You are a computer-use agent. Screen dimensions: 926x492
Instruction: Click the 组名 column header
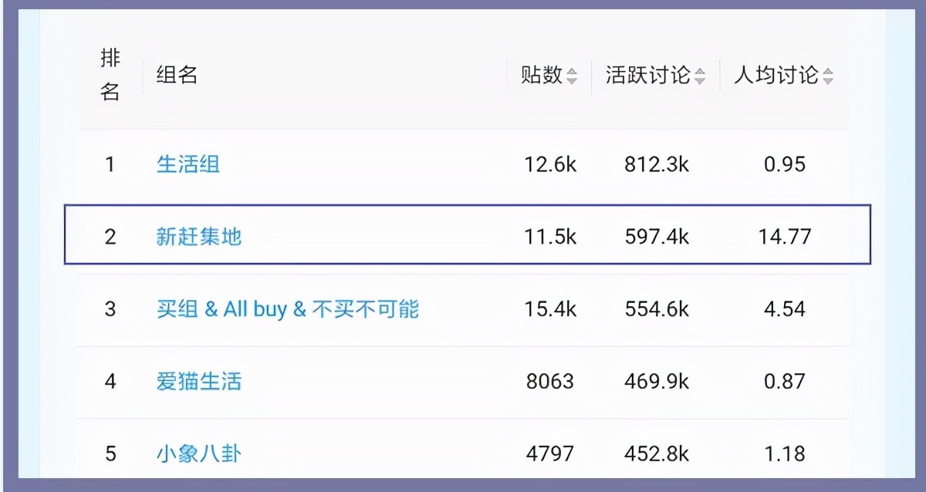(177, 76)
